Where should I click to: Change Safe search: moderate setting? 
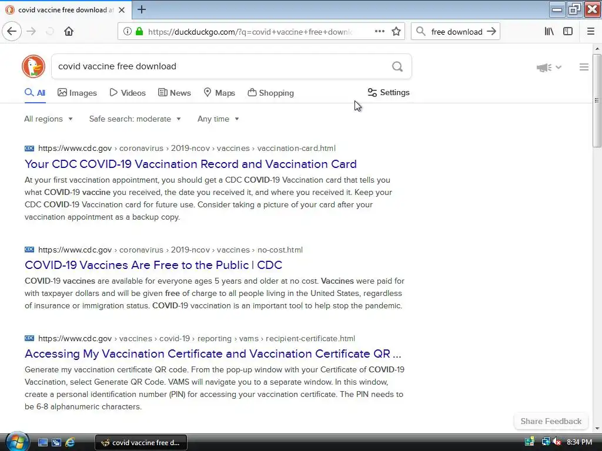135,119
